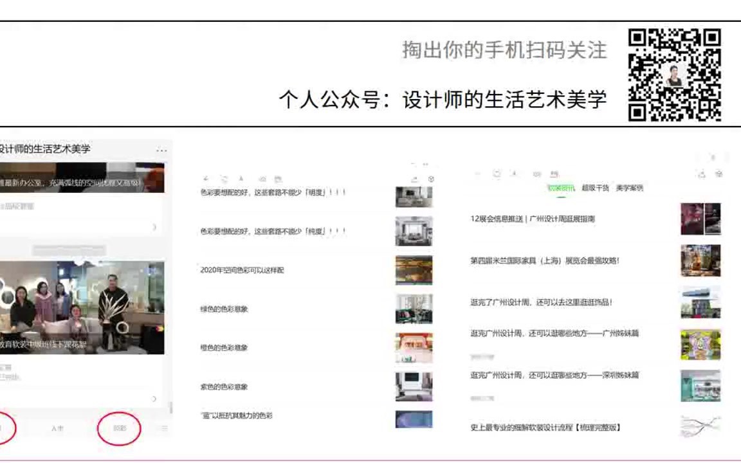This screenshot has width=741, height=463.
Task: Expand the chevron arrow on first left-panel card
Action: pyautogui.click(x=154, y=228)
